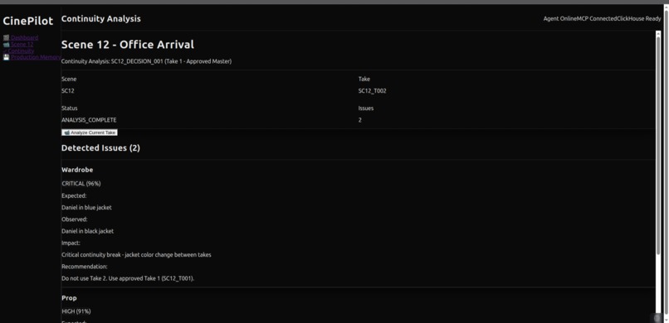Click the Scene 12 - Office Arrival heading
669x323 pixels.
click(128, 44)
